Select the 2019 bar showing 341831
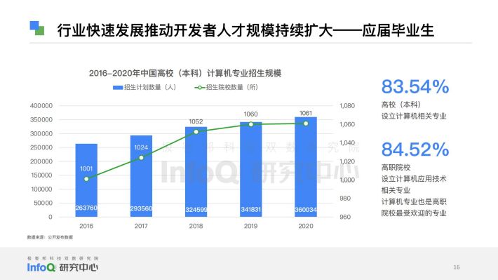The width and height of the screenshot is (498, 280). coord(251,169)
